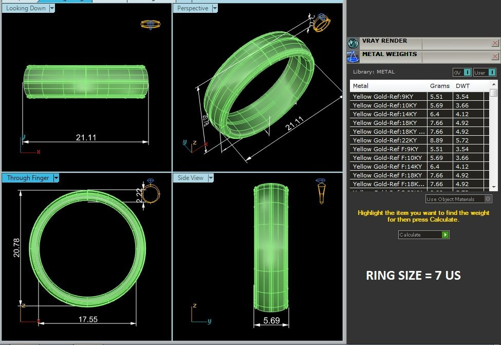
Task: Expand the Through Finger viewport menu
Action: coord(57,178)
